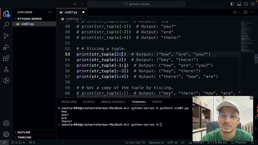
Task: Show errors and warnings in status bar
Action: click(x=18, y=143)
